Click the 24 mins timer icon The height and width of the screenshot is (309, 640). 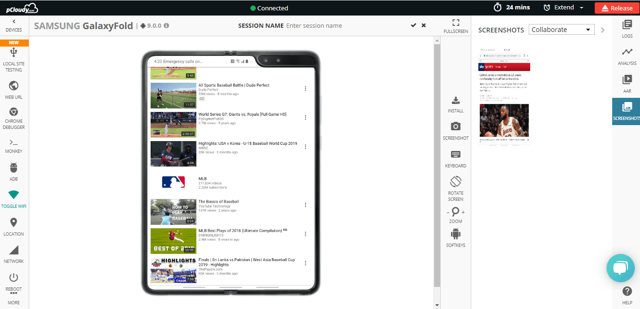pyautogui.click(x=498, y=8)
